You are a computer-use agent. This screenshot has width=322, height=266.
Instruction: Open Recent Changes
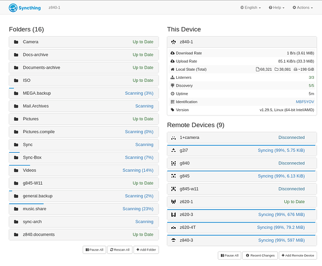[260, 255]
